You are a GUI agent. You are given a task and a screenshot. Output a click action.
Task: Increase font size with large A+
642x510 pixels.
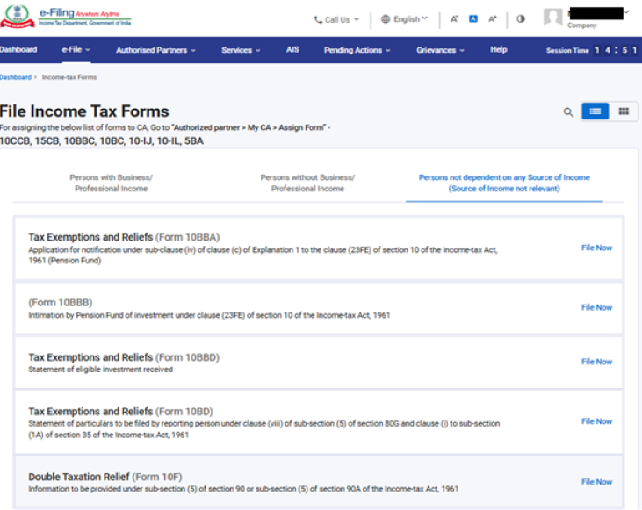click(x=493, y=18)
